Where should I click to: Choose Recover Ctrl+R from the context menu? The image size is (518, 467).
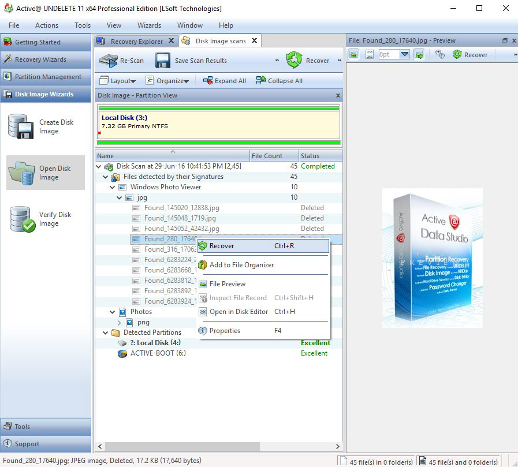click(264, 246)
